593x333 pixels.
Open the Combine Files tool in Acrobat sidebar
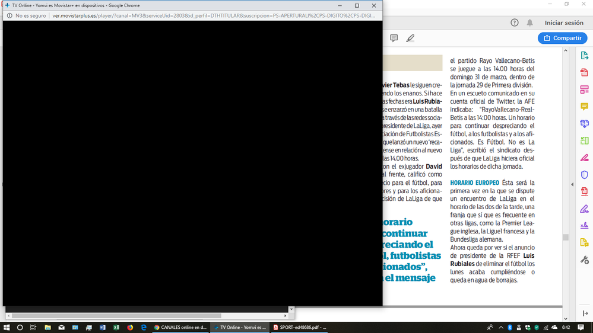(x=584, y=123)
